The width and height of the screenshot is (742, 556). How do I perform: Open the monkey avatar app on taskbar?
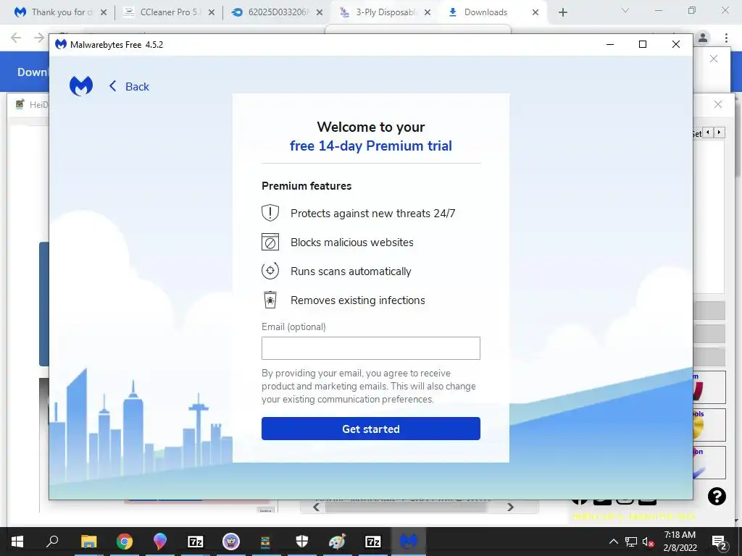coord(231,542)
